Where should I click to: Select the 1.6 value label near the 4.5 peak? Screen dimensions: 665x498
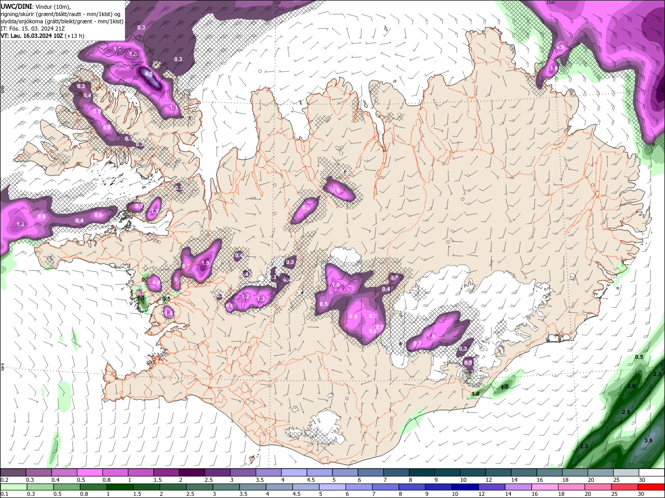133,54
